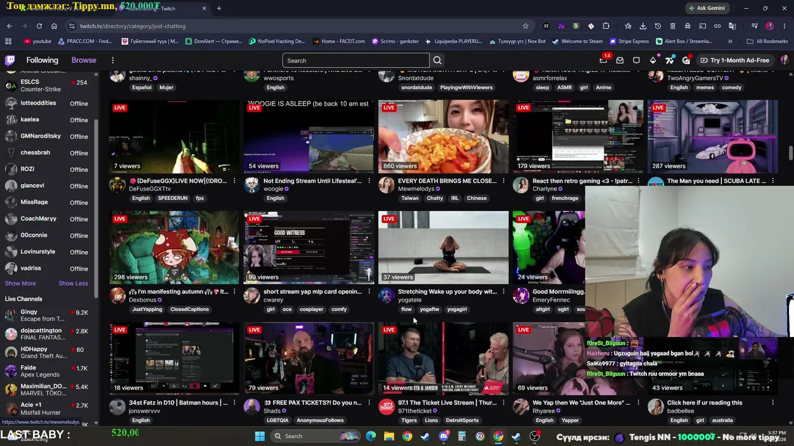
Task: Open the Twitch user avatar menu
Action: 785,60
